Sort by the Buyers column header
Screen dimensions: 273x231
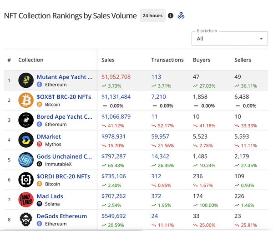(x=202, y=60)
